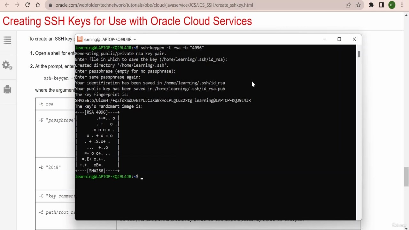This screenshot has height=230, width=409.
Task: Click the terminal window's title bar icon
Action: coord(80,39)
